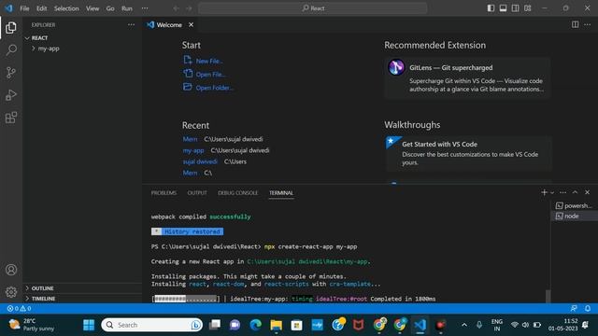Show more menu items ellipsis
The image size is (598, 336).
click(145, 8)
